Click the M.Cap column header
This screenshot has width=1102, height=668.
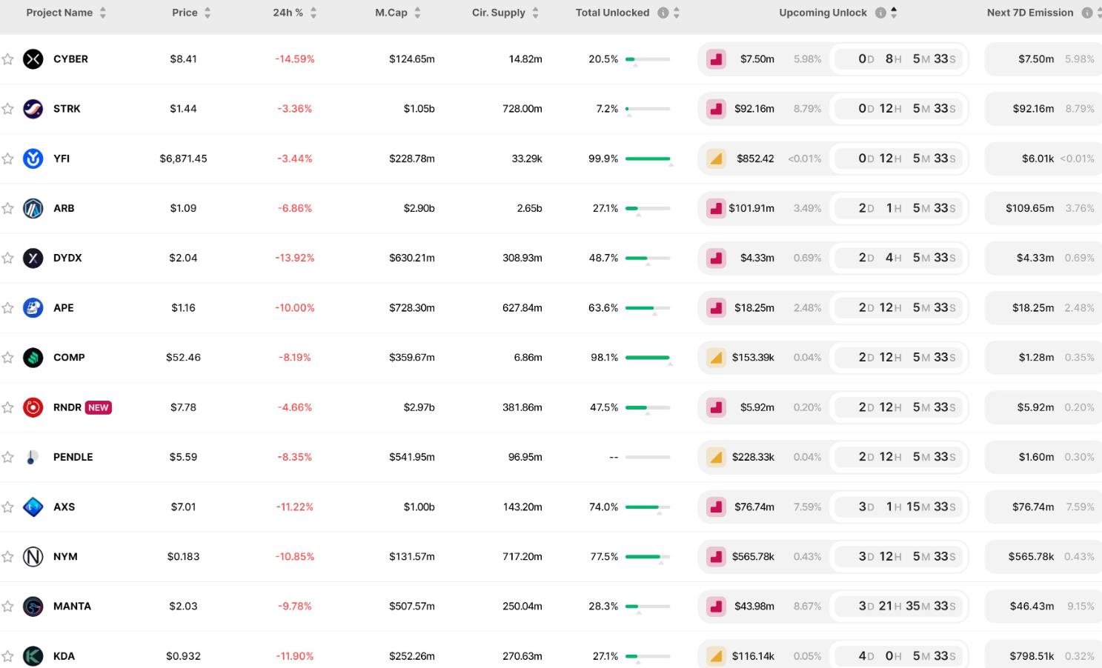click(x=391, y=13)
